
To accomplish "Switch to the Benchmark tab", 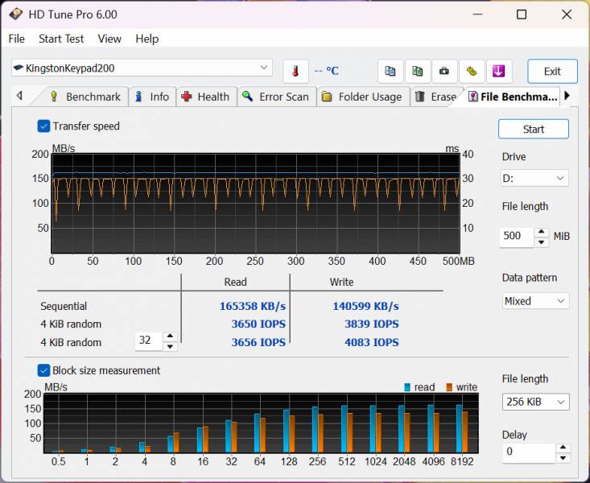I will [x=85, y=97].
